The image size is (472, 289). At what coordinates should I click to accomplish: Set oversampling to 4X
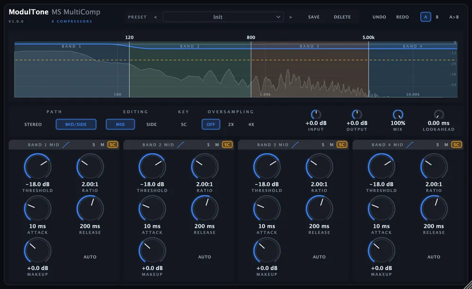click(251, 124)
